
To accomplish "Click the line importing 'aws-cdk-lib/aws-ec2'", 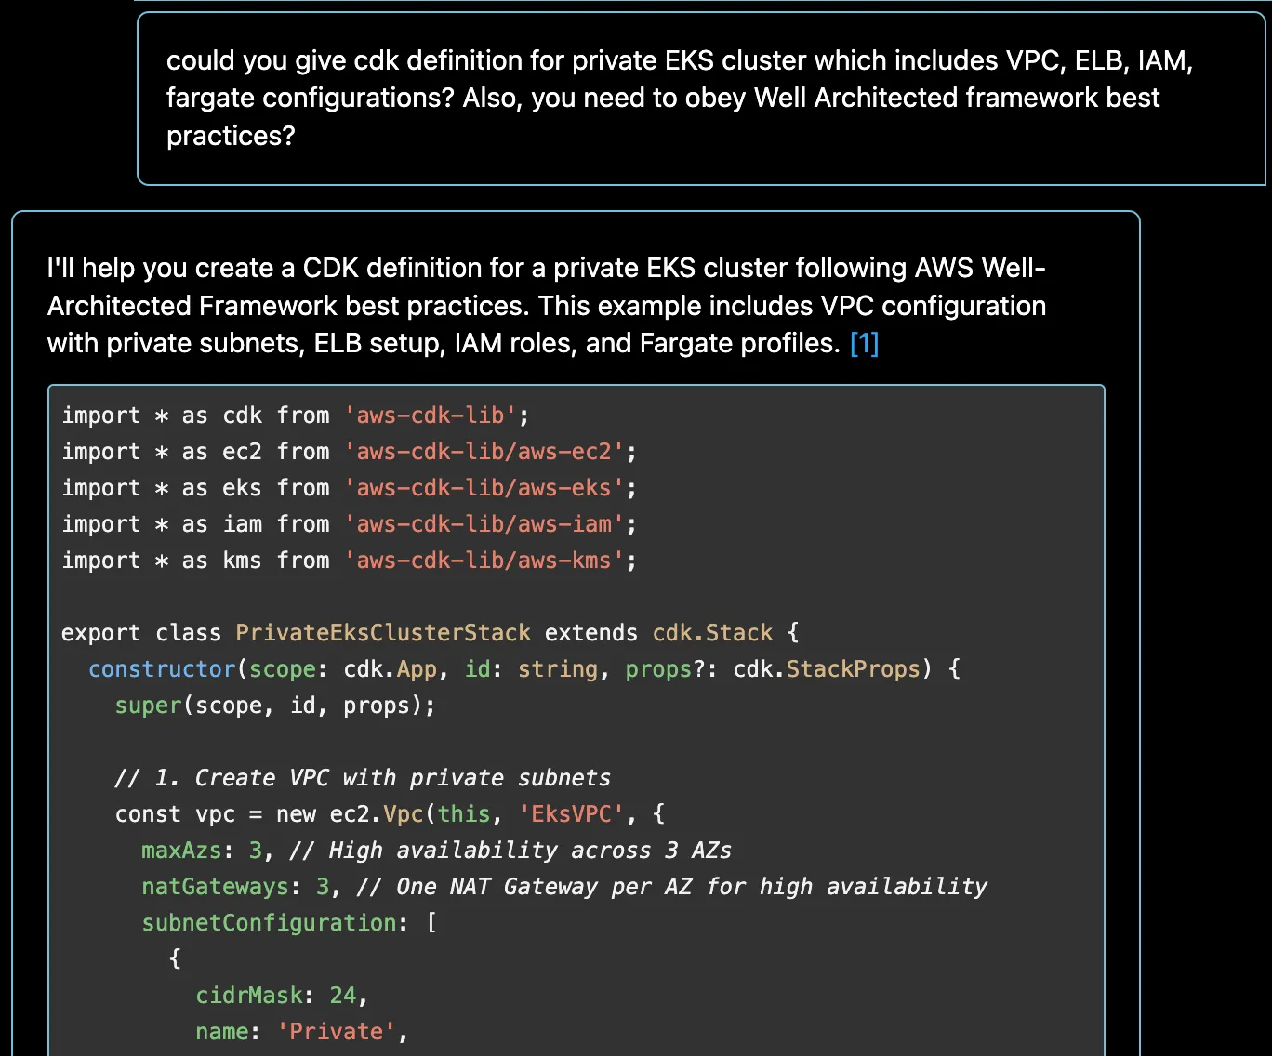I will [x=350, y=452].
